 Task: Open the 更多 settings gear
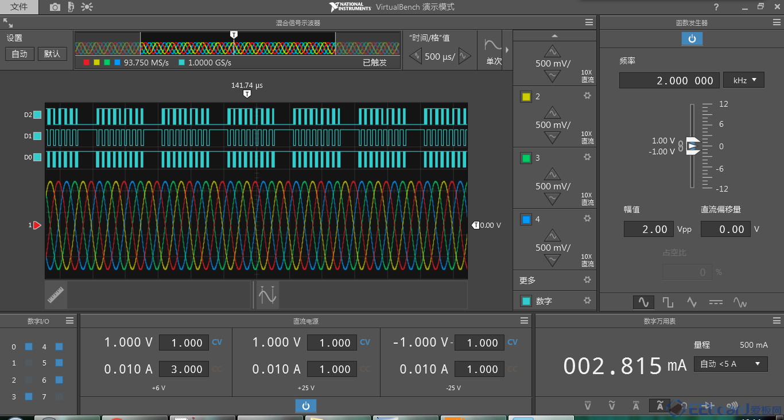pyautogui.click(x=587, y=280)
